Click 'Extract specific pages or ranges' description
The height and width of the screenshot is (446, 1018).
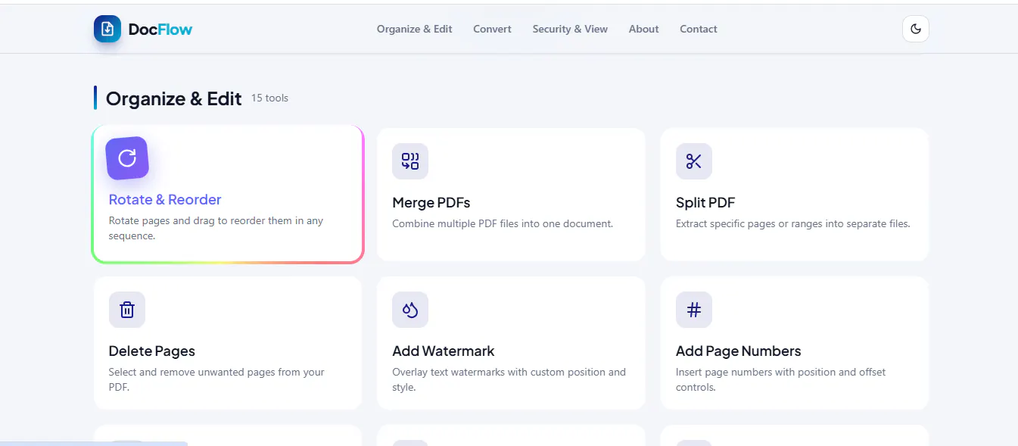(792, 224)
